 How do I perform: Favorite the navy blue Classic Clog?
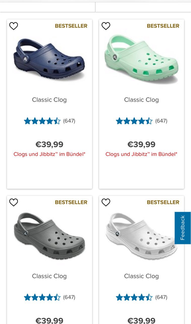pyautogui.click(x=14, y=26)
